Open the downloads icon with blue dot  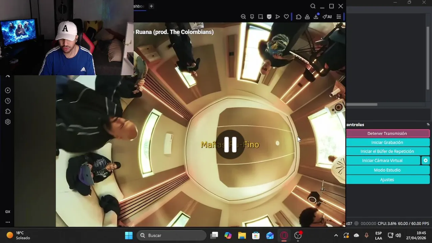316,16
